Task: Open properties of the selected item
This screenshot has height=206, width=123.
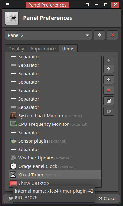Action: pos(109,101)
